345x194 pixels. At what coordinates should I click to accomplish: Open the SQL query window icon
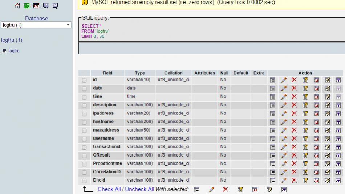pyautogui.click(x=36, y=6)
